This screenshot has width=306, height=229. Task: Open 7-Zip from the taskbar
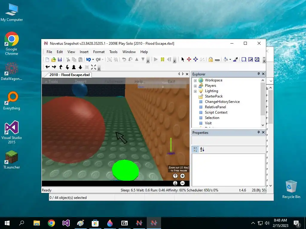pyautogui.click(x=125, y=223)
